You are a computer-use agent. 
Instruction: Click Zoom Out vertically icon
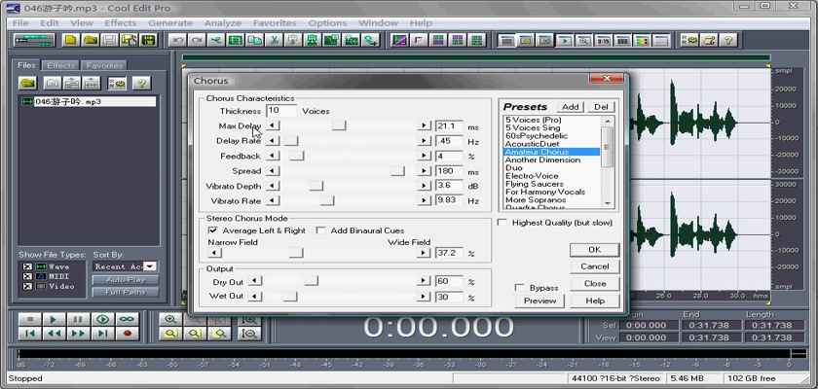coord(249,334)
